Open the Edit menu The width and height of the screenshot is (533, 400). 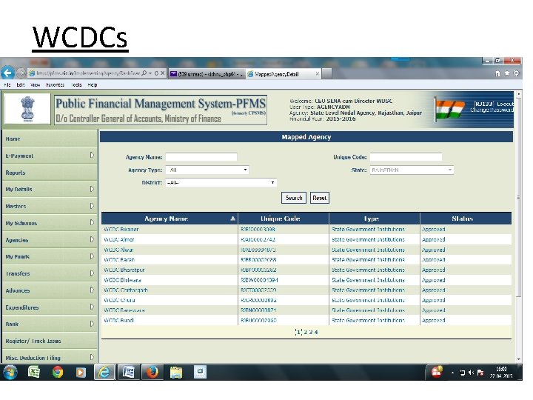(x=21, y=84)
